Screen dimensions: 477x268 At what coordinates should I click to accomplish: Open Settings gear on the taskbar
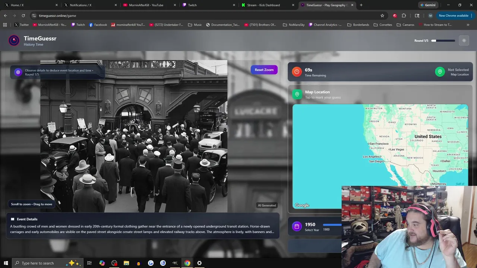tap(199, 263)
